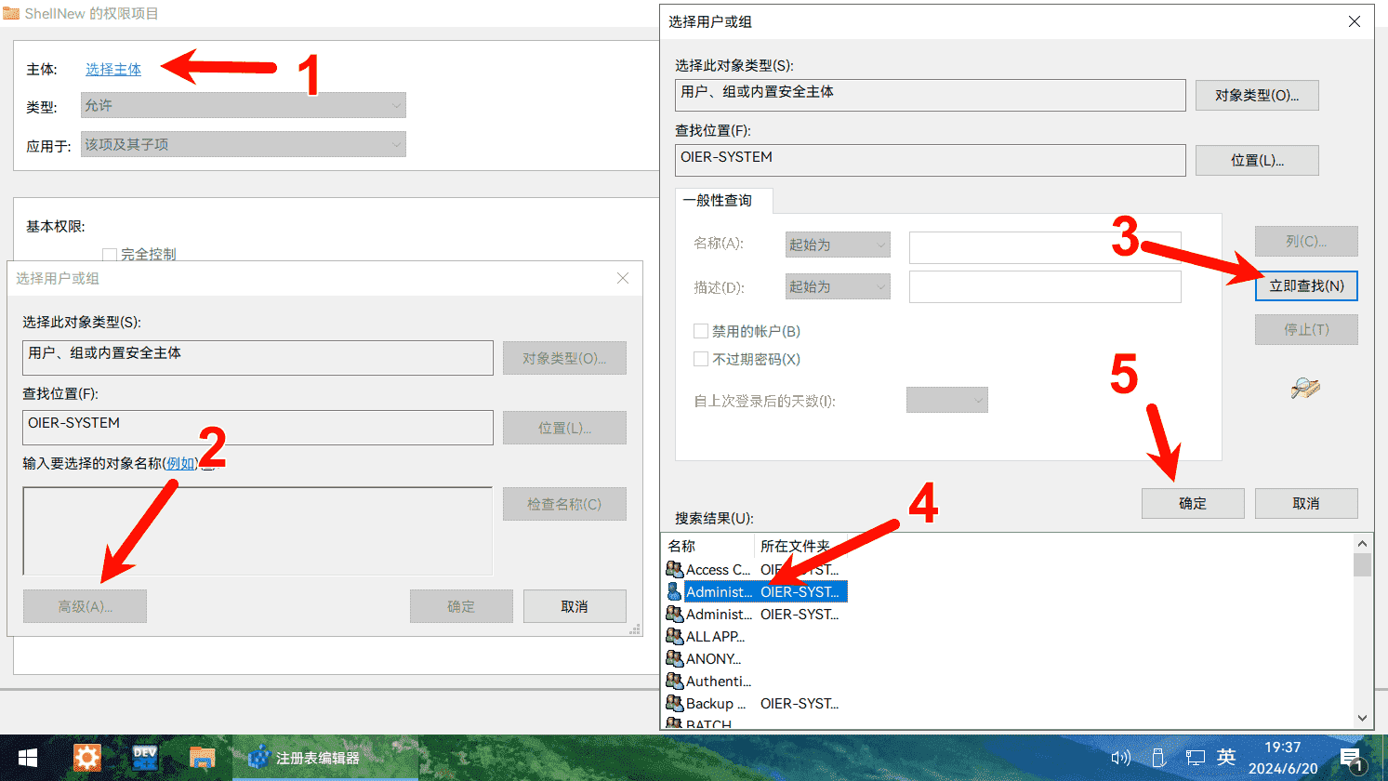Click the 选择主体 link

(x=113, y=70)
